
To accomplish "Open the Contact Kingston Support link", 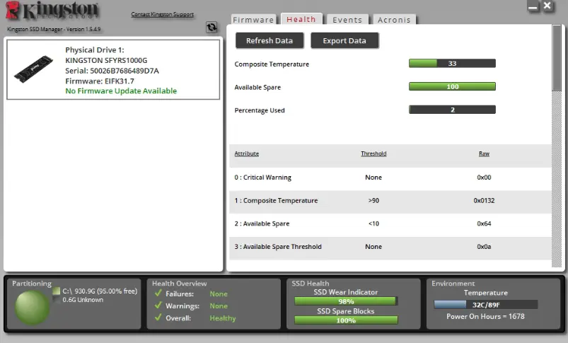I will pyautogui.click(x=162, y=14).
